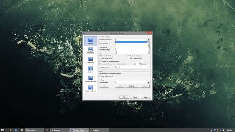235x132 pixels.
Task: Click the Save as... button
Action: pos(132,86)
